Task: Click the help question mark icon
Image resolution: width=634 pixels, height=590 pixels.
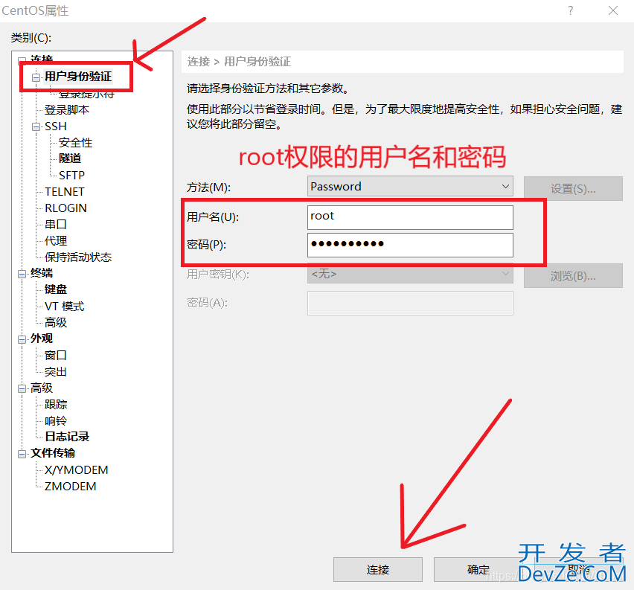Action: 571,11
